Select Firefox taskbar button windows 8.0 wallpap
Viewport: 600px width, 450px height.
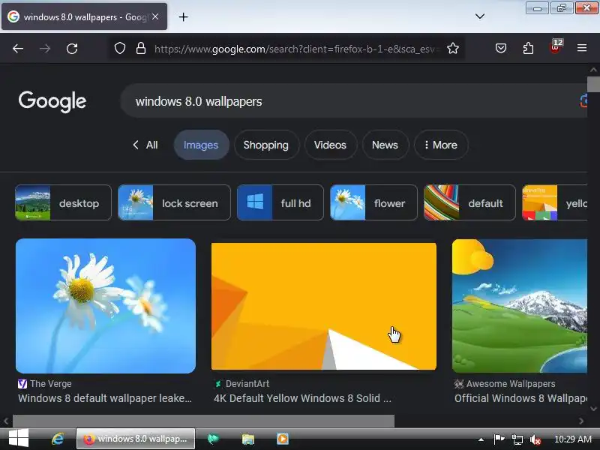click(x=136, y=439)
